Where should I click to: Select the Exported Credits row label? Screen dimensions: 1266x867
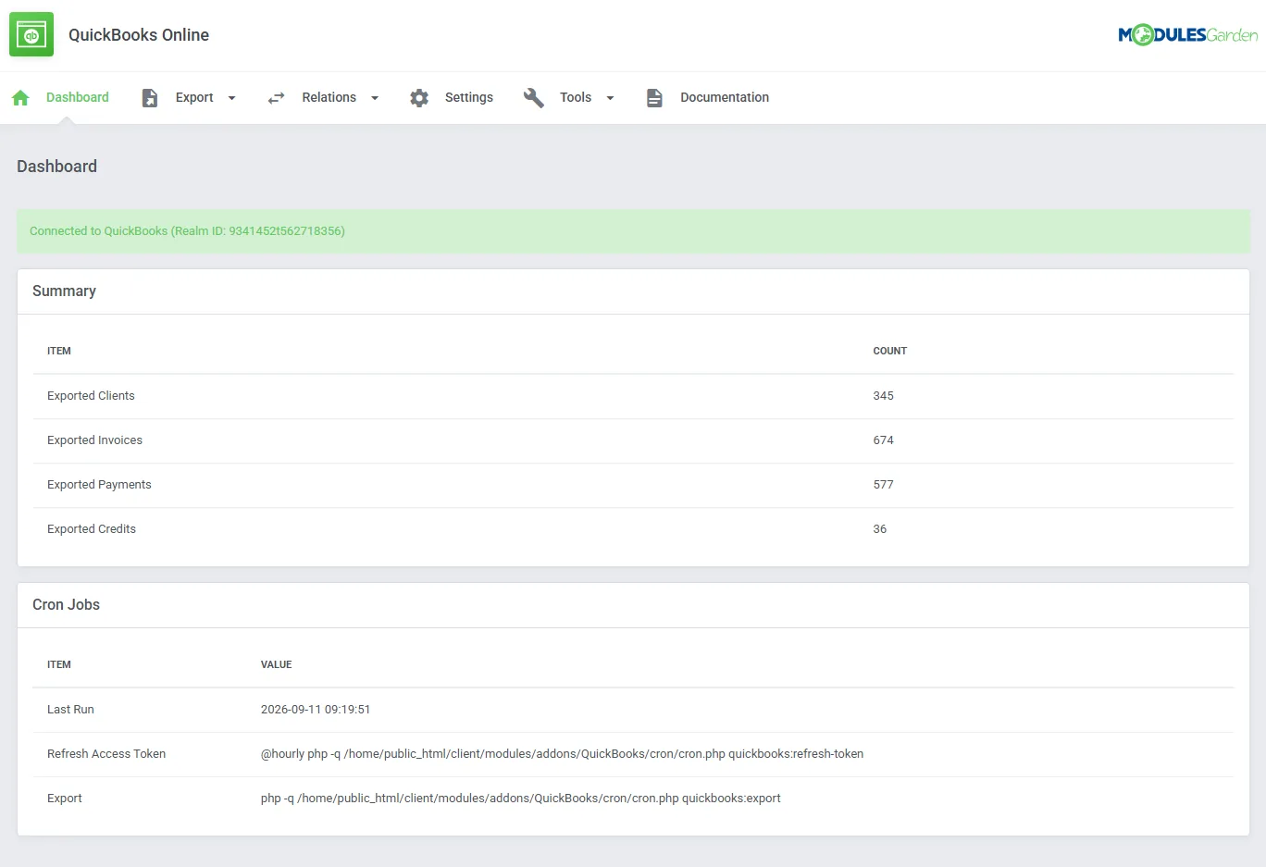click(x=92, y=529)
